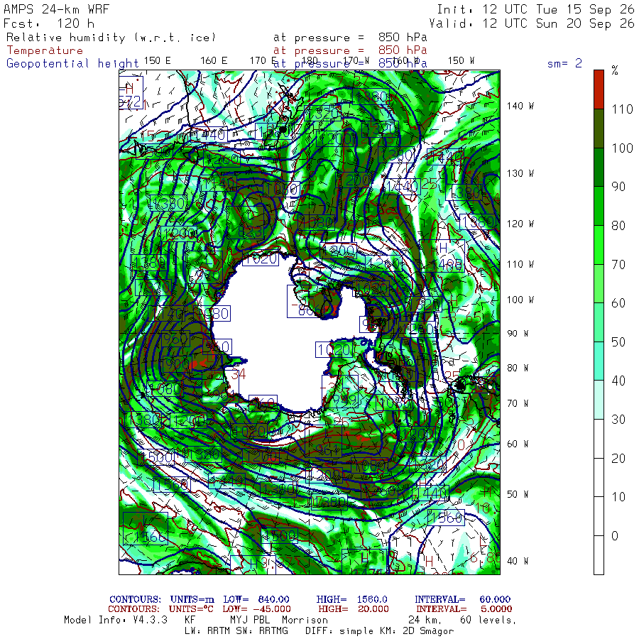This screenshot has height=639, width=639.
Task: Click the sm= 2 smoothing label
Action: click(x=565, y=63)
